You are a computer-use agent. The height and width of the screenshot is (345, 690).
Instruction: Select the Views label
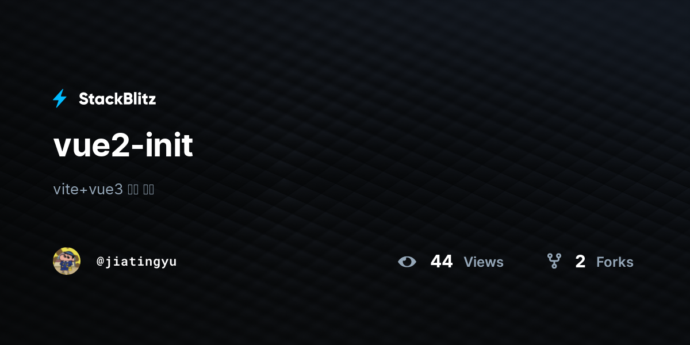(x=484, y=262)
